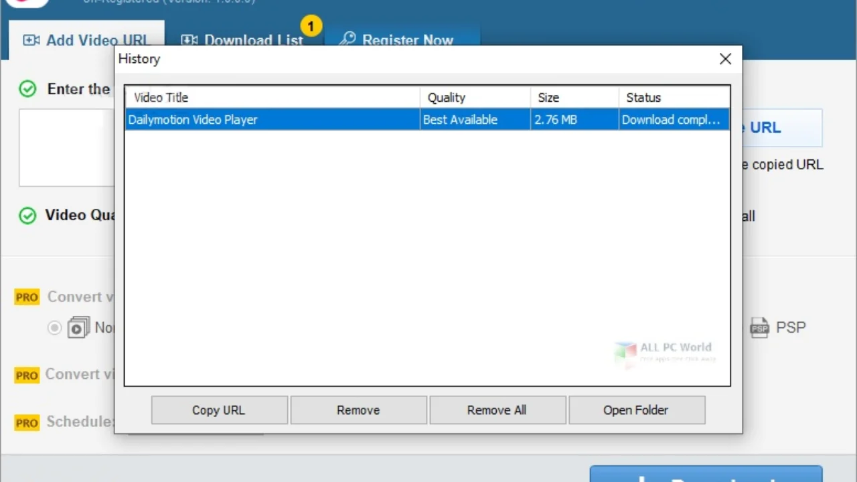Open Folder for the downloaded video
This screenshot has width=857, height=482.
coord(636,410)
